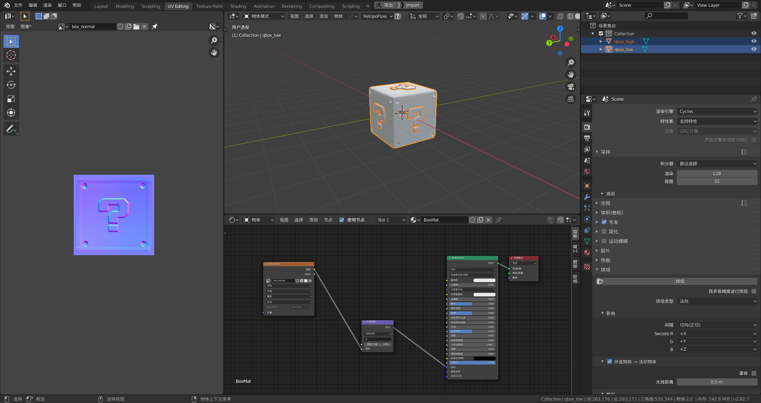Click the zoom icon in the image editor
Screen dimensions: 761x403
214,40
